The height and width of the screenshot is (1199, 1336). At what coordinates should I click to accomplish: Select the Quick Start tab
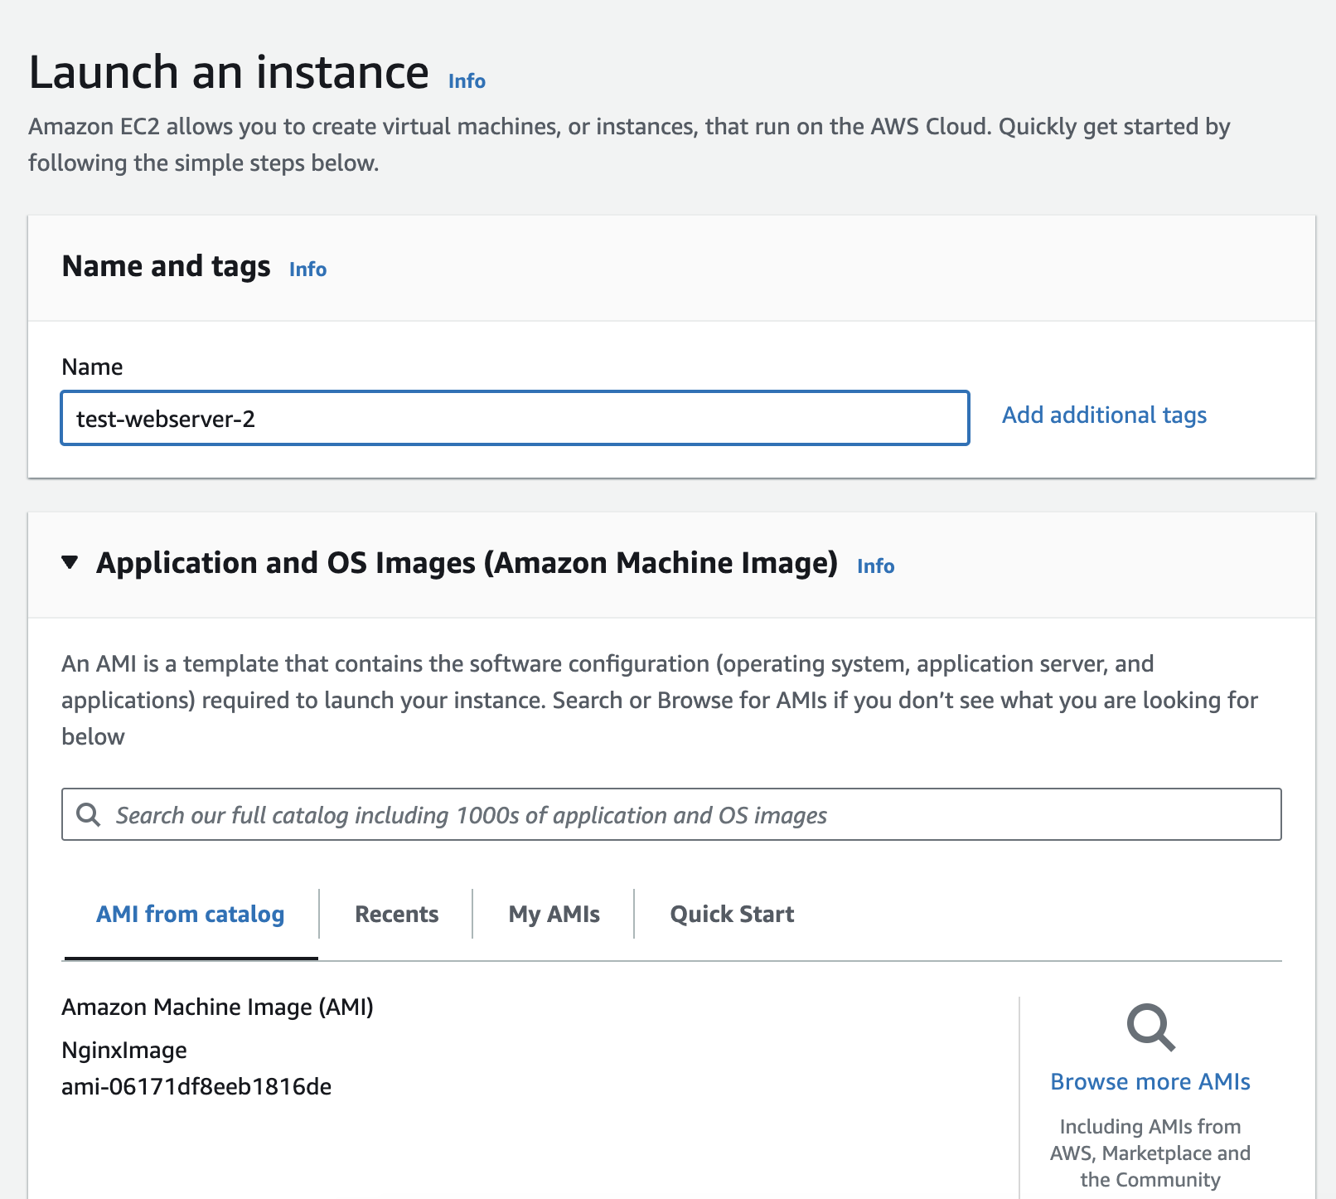pos(732,914)
